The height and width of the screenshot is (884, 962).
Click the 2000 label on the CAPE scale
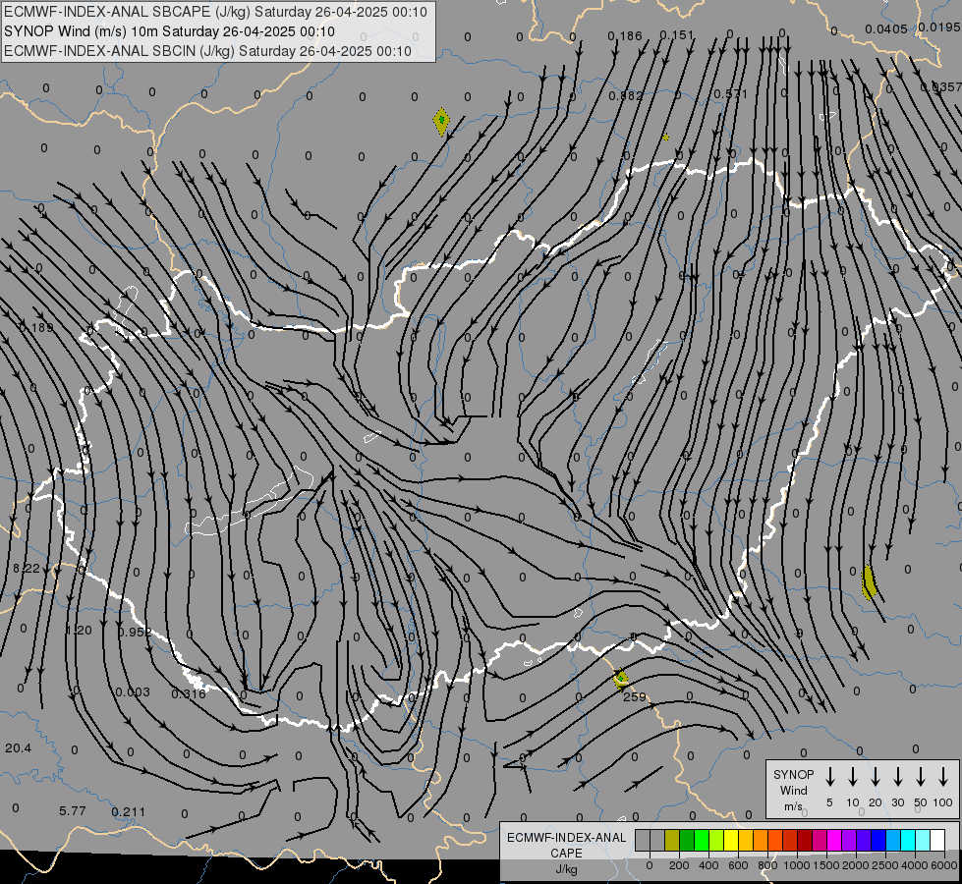(x=855, y=865)
